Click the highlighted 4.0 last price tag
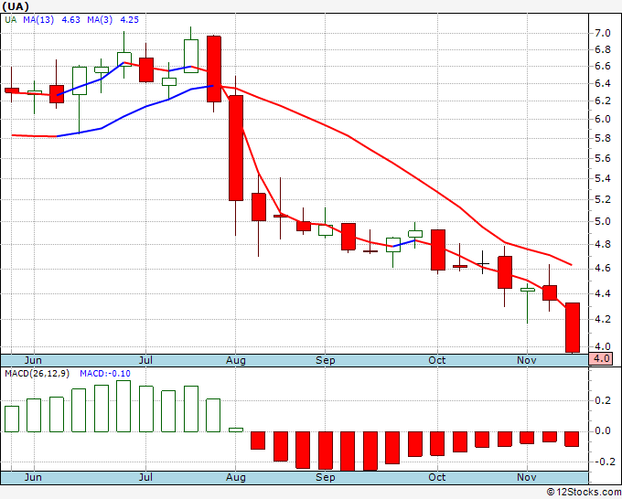This screenshot has height=499, width=622. point(601,359)
